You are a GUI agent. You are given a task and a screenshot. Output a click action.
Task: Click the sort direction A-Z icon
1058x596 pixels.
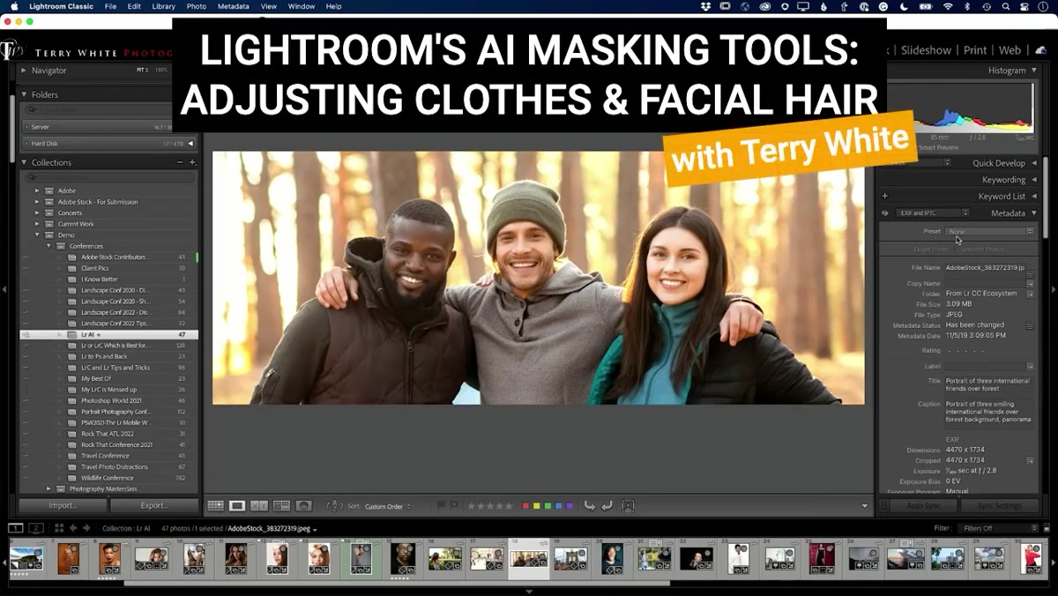pyautogui.click(x=334, y=506)
